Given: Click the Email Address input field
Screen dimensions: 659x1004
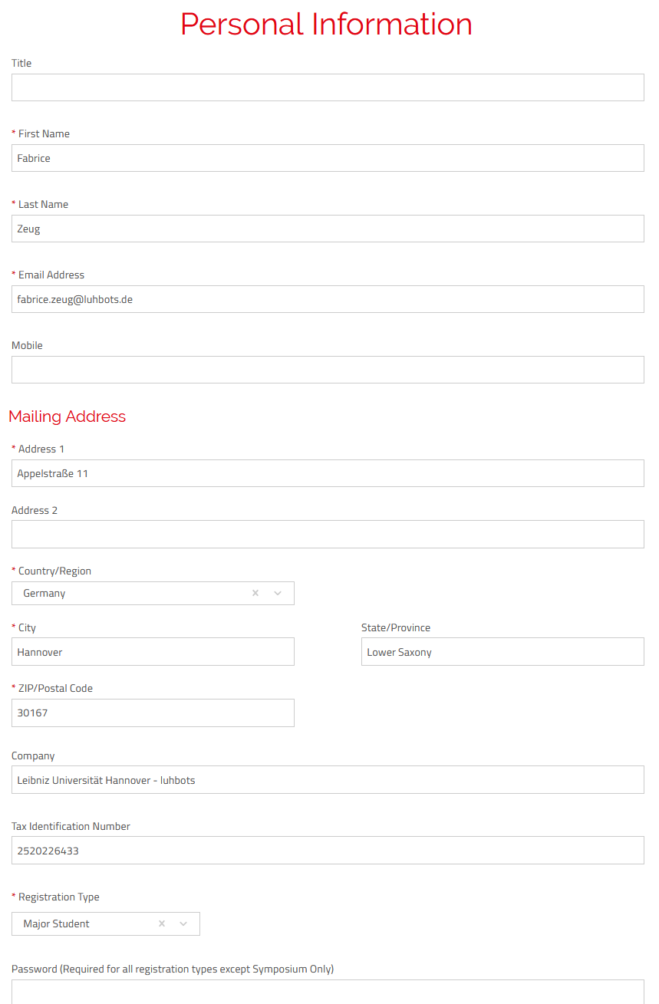Looking at the screenshot, I should pyautogui.click(x=328, y=299).
